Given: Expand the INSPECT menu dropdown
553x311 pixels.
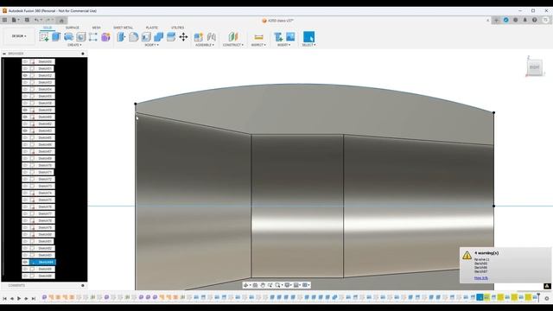Looking at the screenshot, I should point(258,45).
